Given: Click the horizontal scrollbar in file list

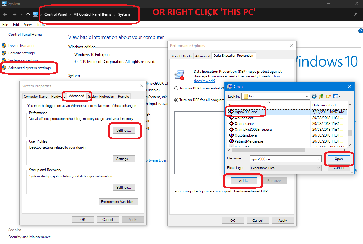Looking at the screenshot, I should [268, 150].
